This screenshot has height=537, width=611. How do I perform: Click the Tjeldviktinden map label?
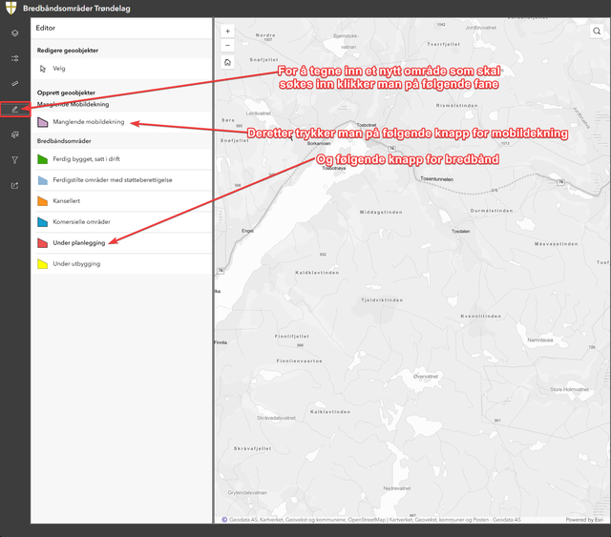382,300
